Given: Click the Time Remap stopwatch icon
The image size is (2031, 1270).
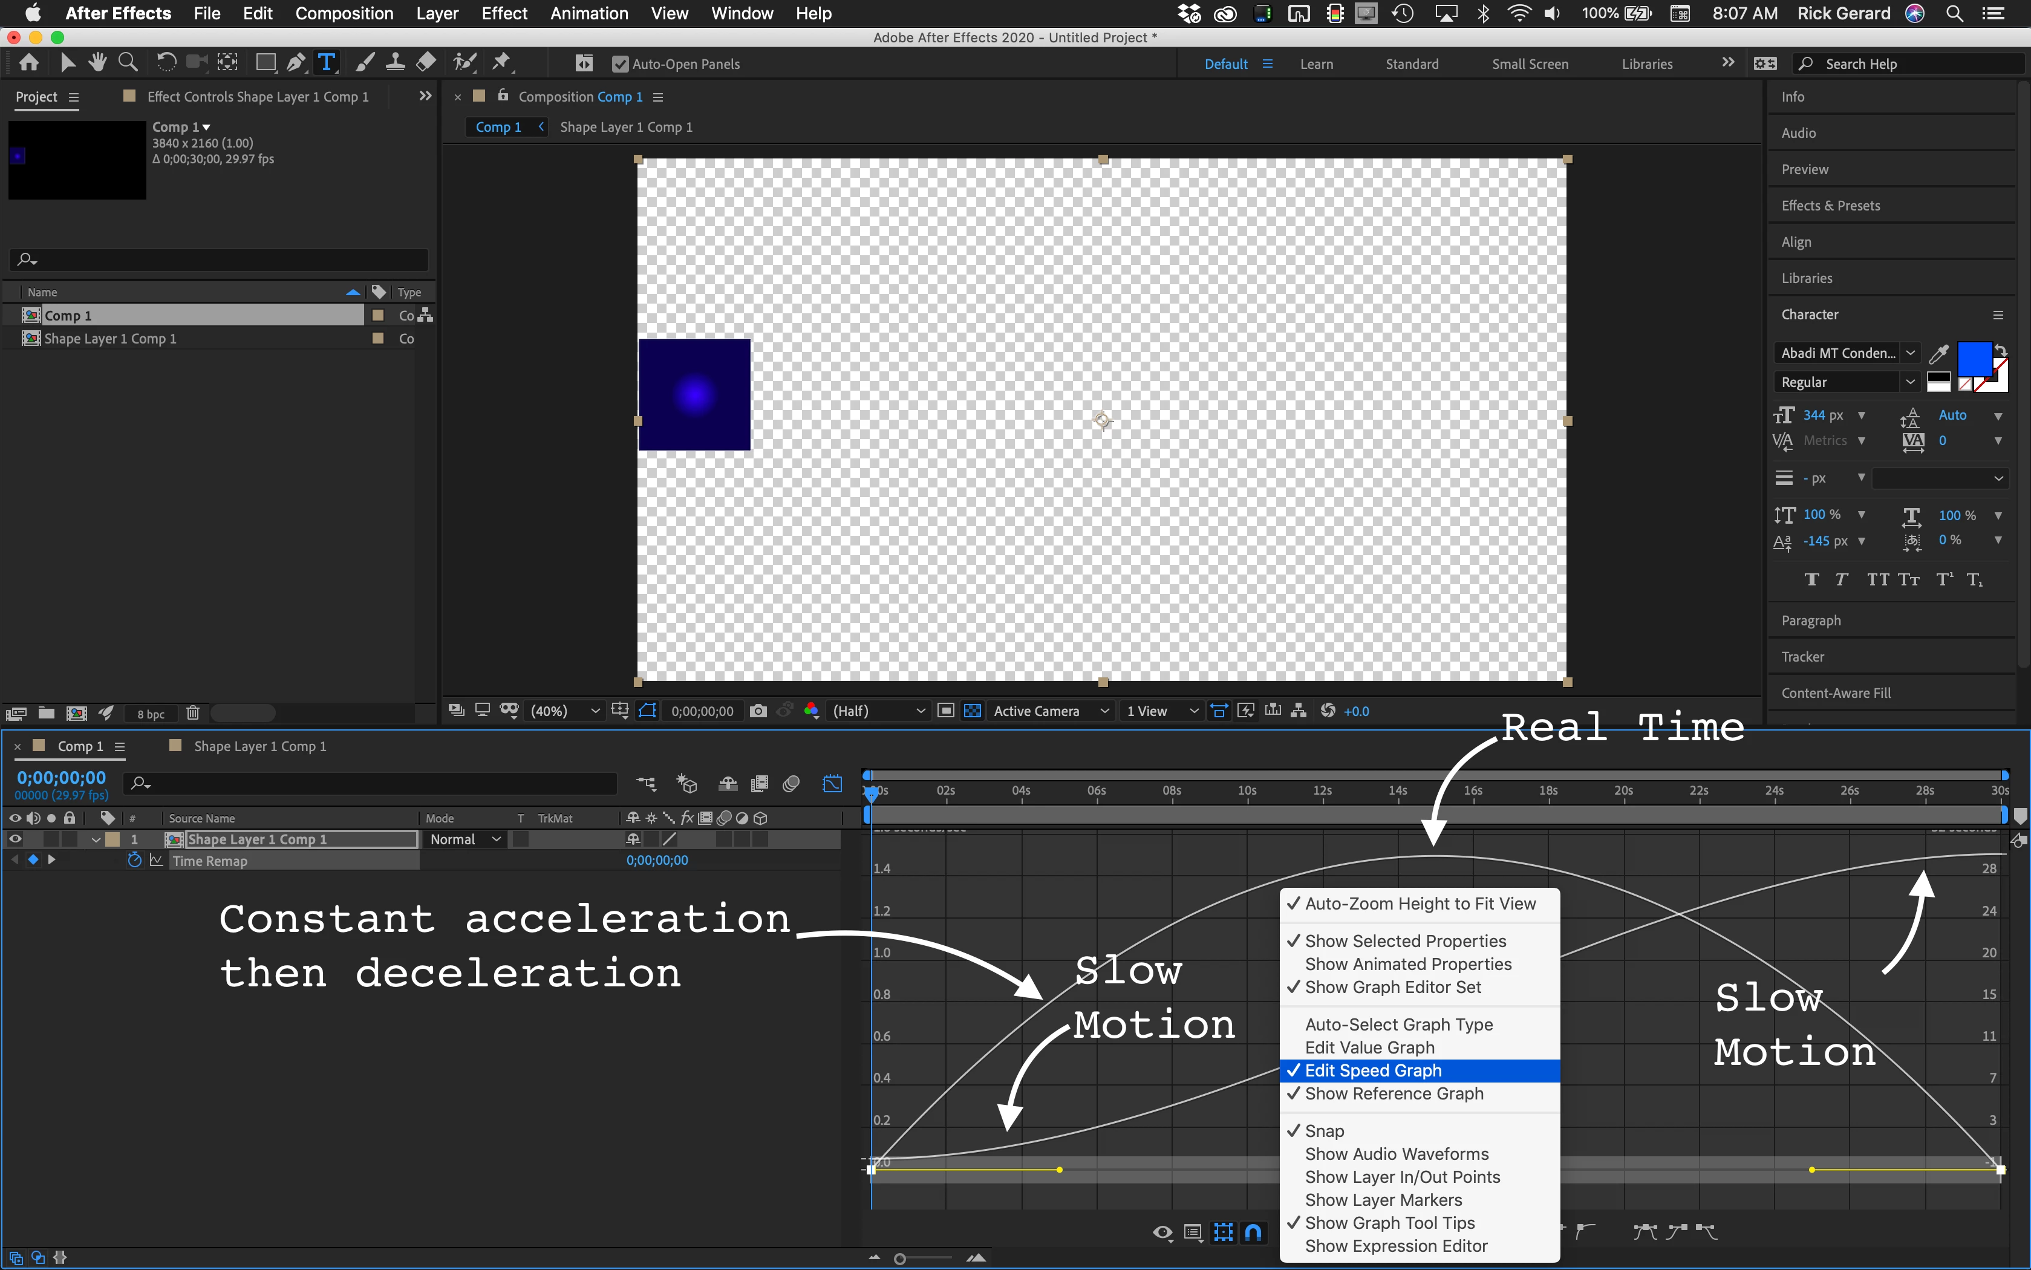Looking at the screenshot, I should pos(134,860).
